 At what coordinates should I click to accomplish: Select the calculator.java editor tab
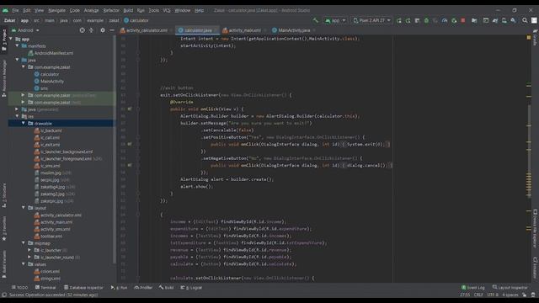(x=198, y=30)
